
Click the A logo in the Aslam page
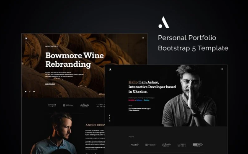(110, 69)
